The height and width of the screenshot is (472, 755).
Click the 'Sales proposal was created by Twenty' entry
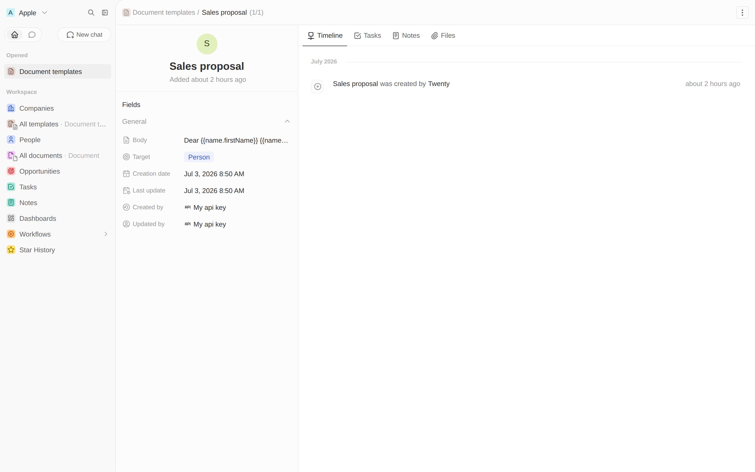tap(391, 84)
